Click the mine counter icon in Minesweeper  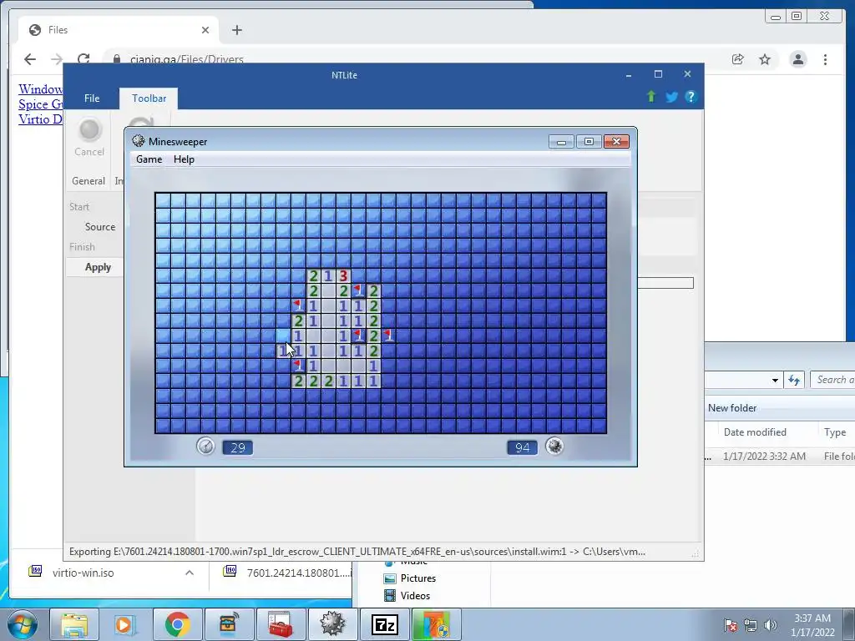tap(554, 447)
